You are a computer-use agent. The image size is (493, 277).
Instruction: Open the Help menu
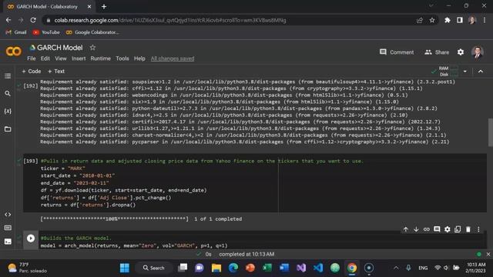(139, 58)
